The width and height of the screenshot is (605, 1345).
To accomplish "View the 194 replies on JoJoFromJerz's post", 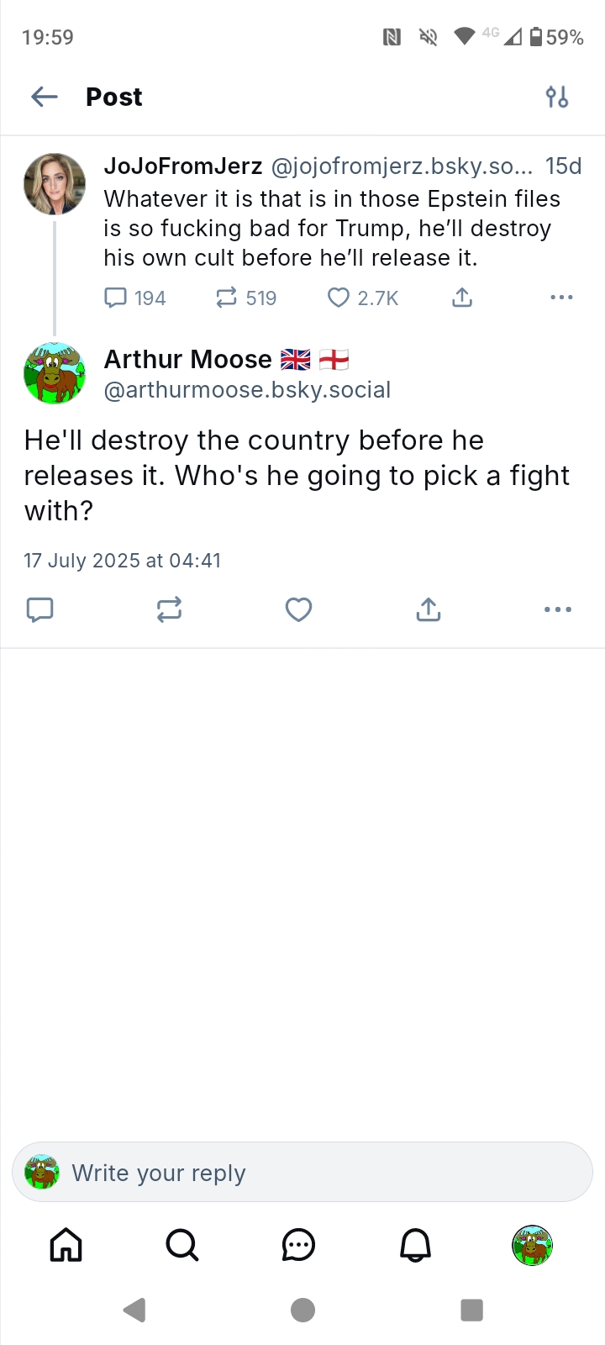I will pos(116,298).
